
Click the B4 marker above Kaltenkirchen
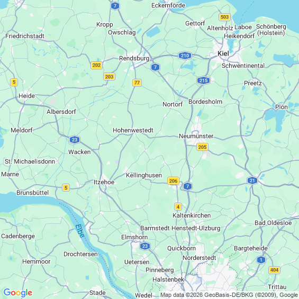coord(178,207)
